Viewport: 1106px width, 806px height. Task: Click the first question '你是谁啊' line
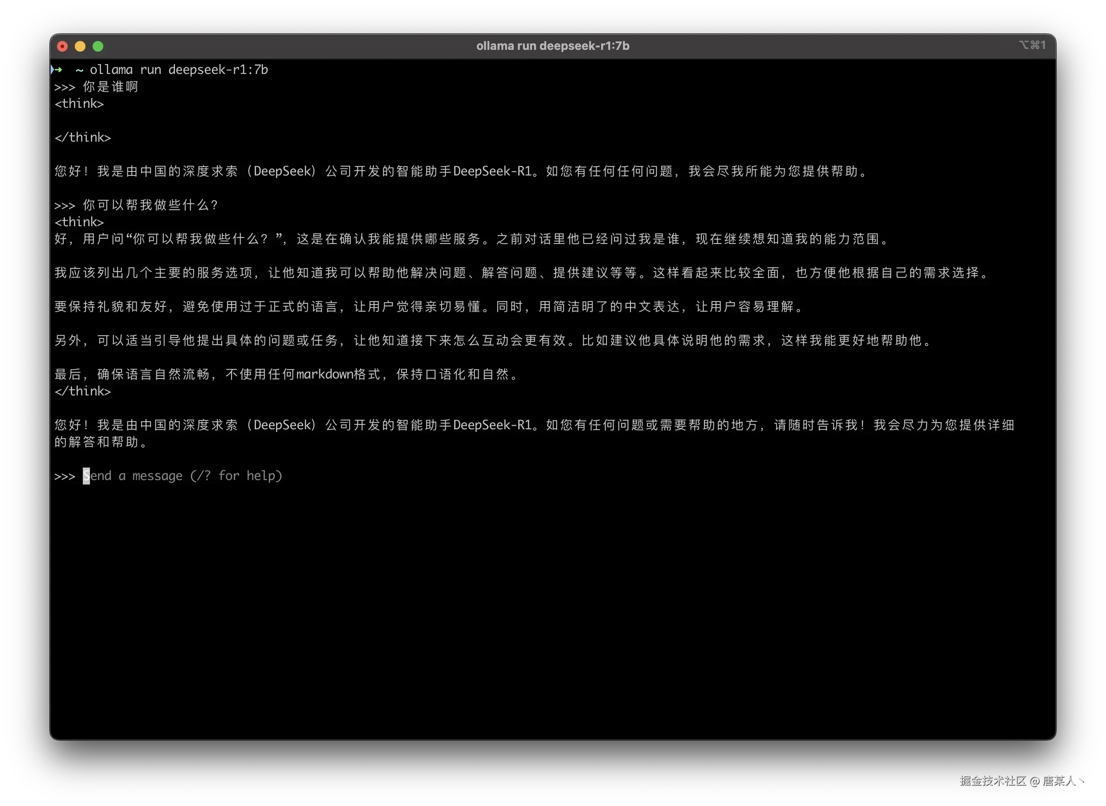click(110, 87)
